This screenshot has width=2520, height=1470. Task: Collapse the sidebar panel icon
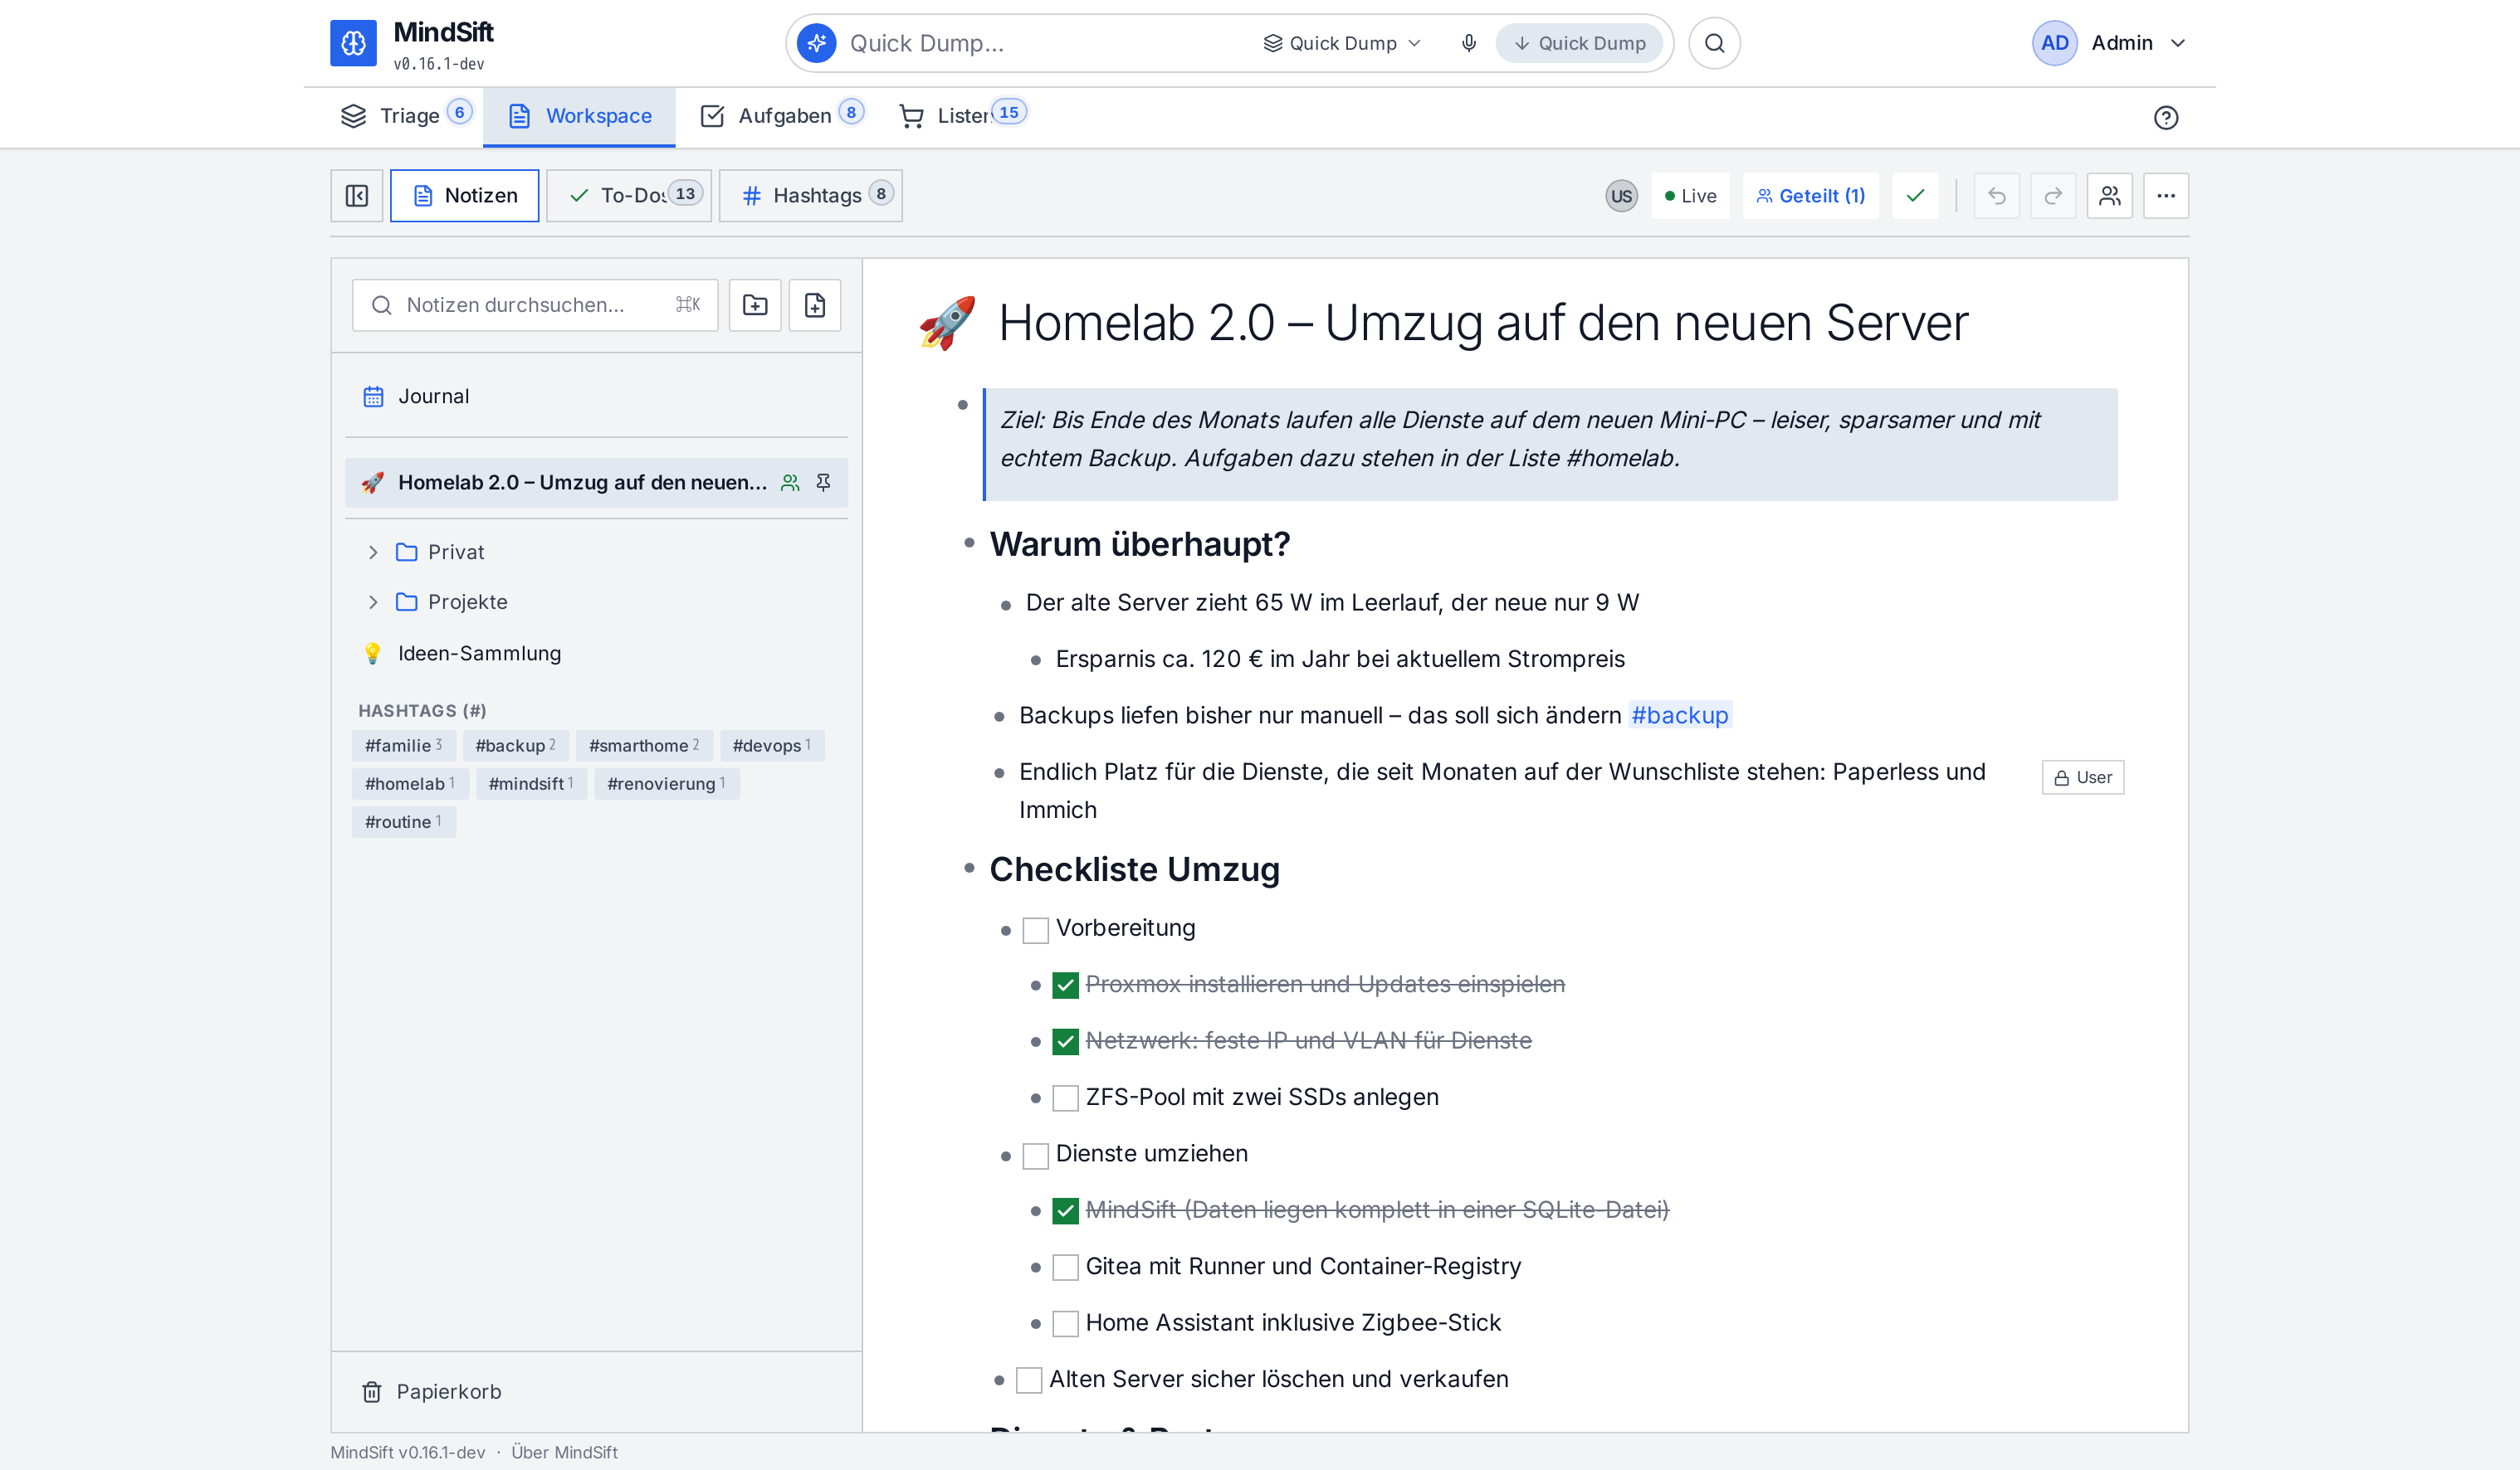pos(357,196)
